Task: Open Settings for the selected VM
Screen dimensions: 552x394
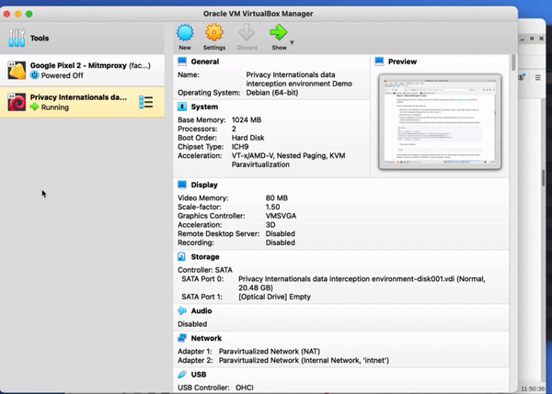Action: click(214, 35)
